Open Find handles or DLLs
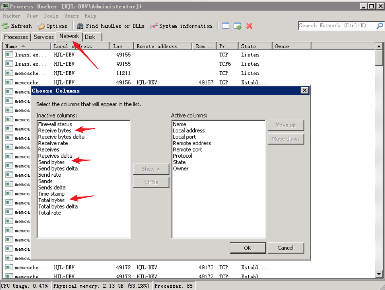Image resolution: width=385 pixels, height=290 pixels. tap(111, 26)
